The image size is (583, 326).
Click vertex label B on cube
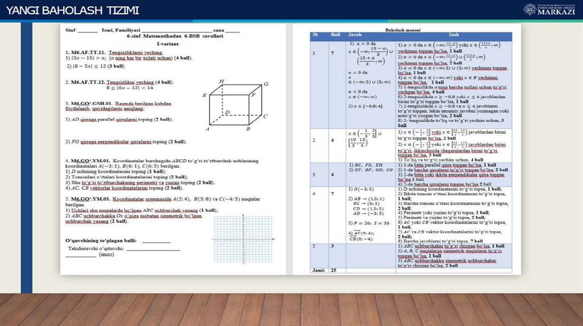248,129
